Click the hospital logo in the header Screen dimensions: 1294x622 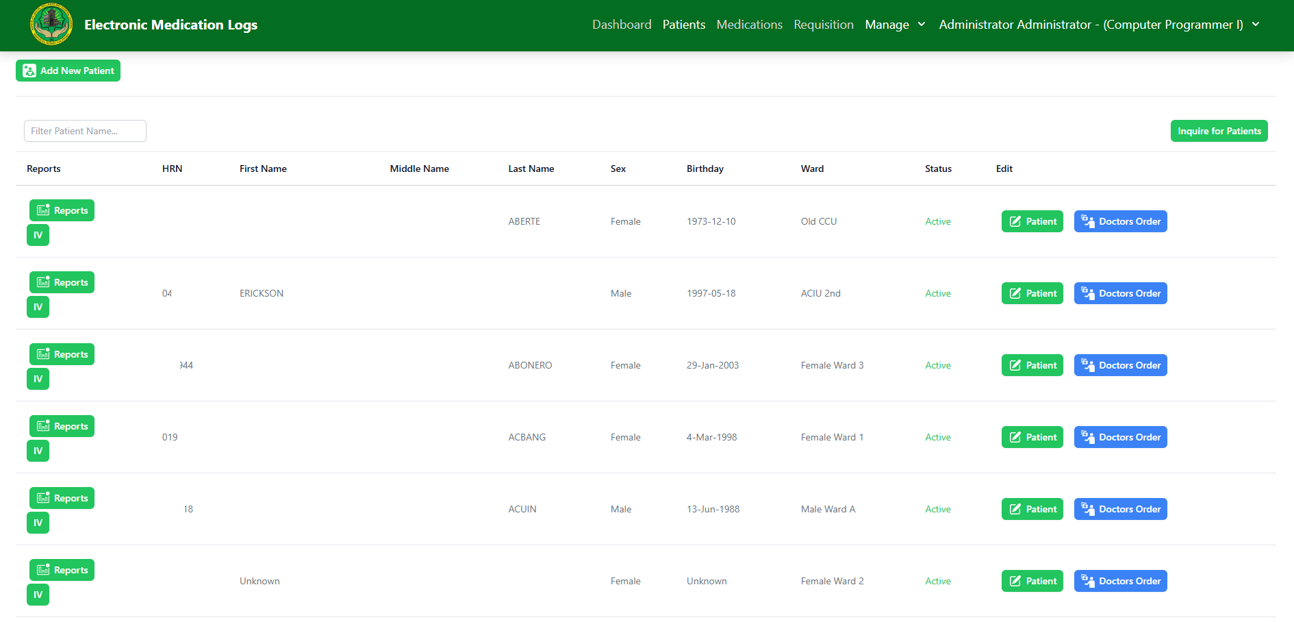[x=51, y=25]
